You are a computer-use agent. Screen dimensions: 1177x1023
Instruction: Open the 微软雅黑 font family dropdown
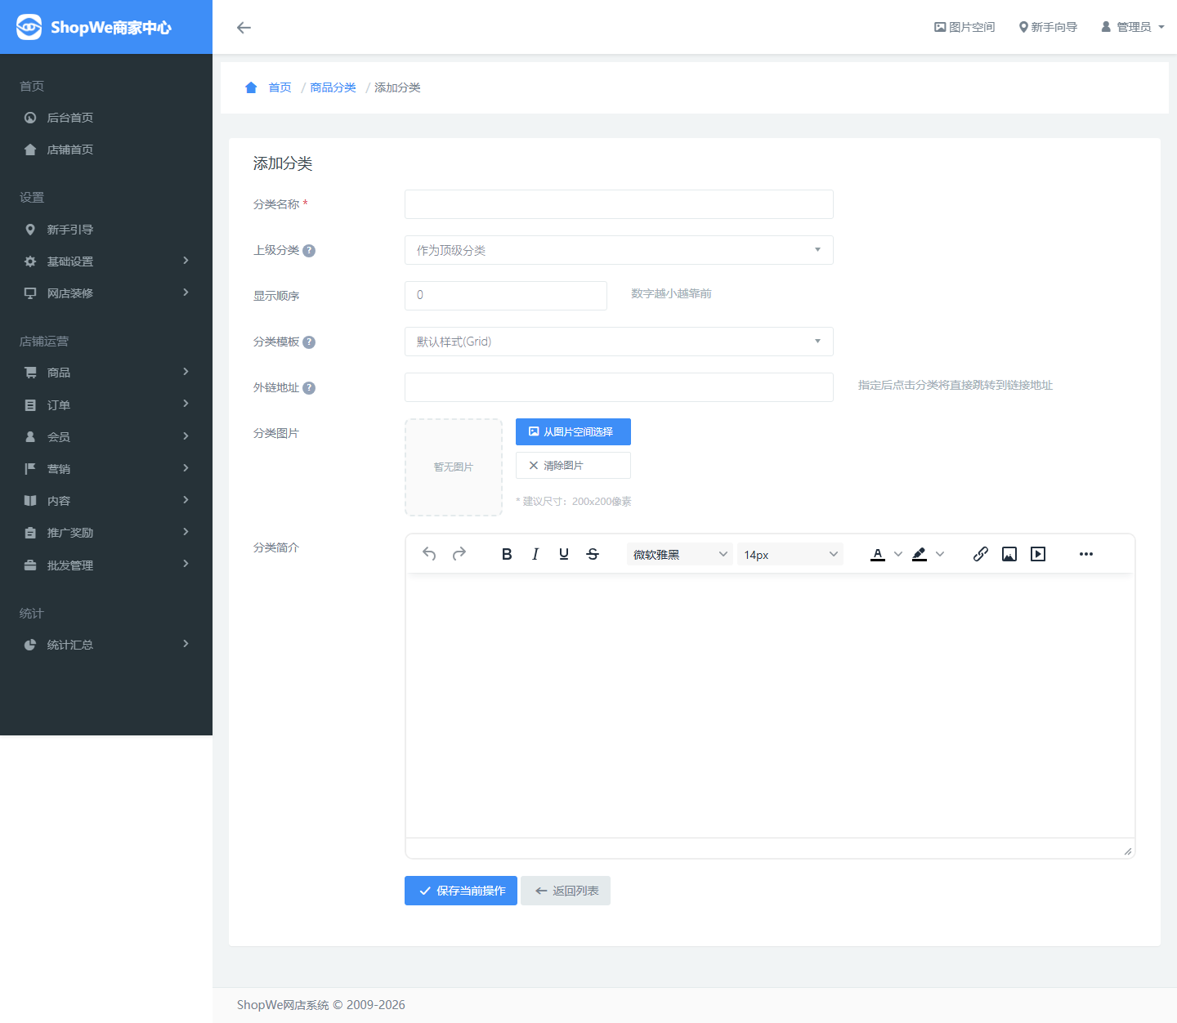[x=680, y=554]
